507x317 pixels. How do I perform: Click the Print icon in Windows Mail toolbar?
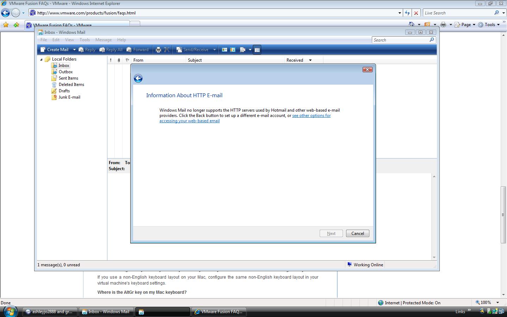158,50
